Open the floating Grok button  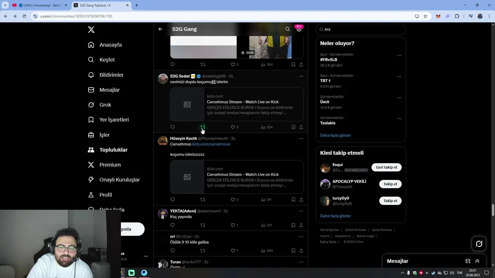[x=479, y=244]
